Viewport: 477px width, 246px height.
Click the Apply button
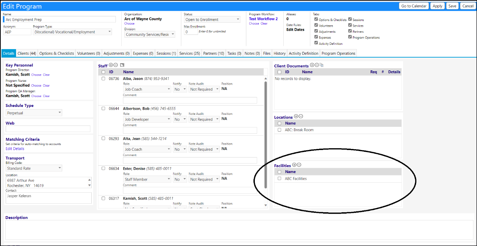437,6
